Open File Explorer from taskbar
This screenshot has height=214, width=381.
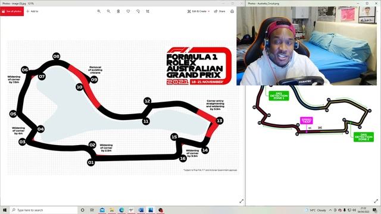click(x=112, y=210)
